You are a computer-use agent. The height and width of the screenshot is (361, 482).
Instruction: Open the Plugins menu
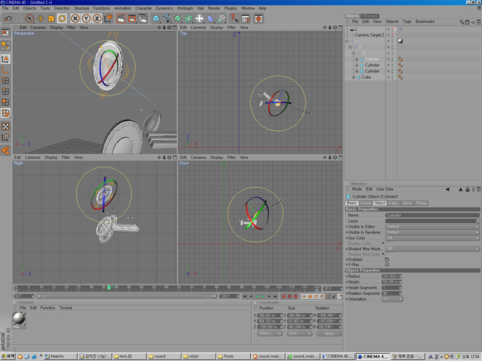pyautogui.click(x=231, y=8)
